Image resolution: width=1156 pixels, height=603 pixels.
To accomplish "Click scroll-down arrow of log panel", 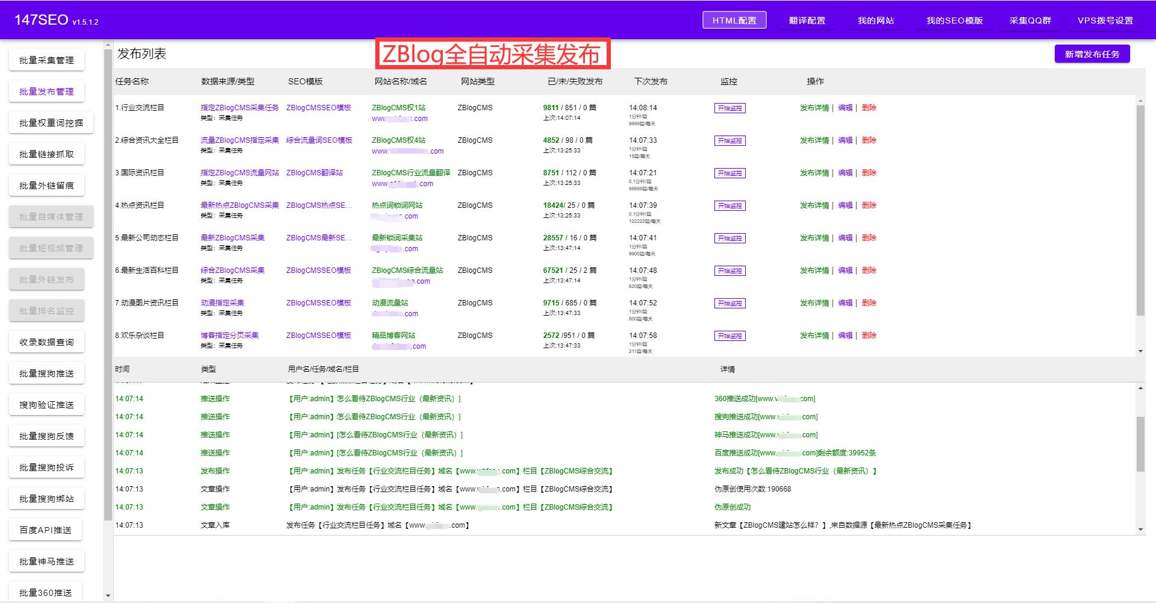I will click(1140, 530).
